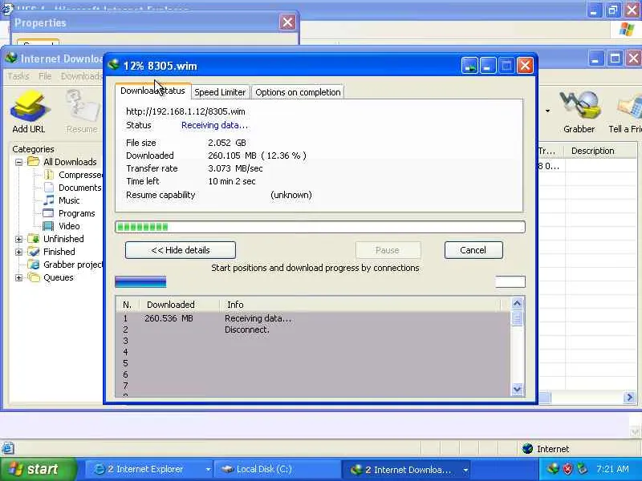Open the Internet Explorer taskbar group dropdown

(x=208, y=470)
